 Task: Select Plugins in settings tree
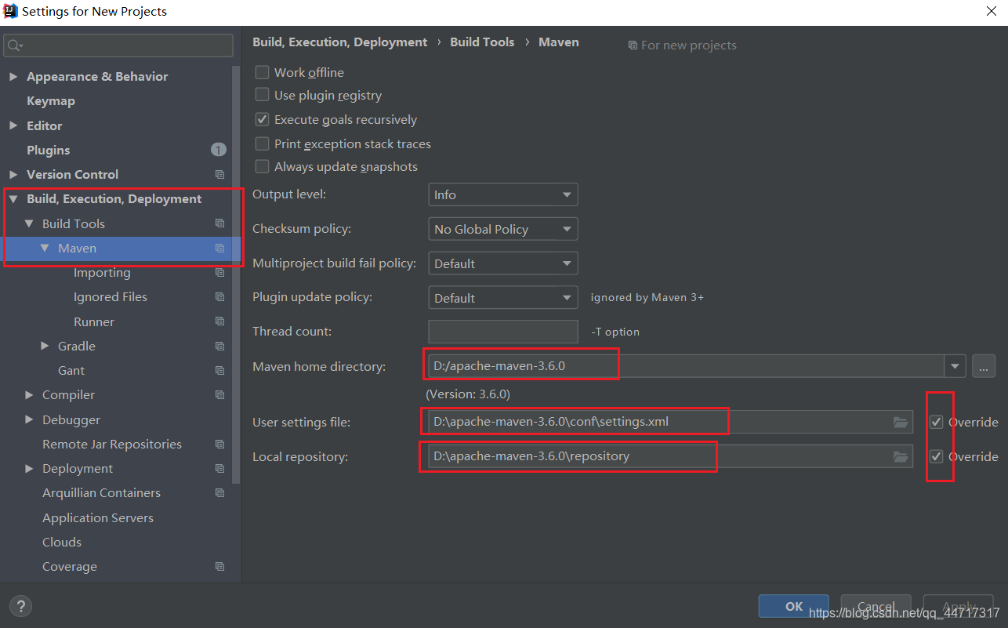tap(49, 150)
